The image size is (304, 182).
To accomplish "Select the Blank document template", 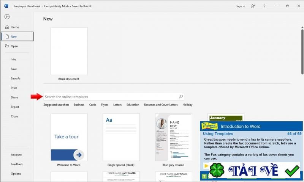I will point(69,51).
